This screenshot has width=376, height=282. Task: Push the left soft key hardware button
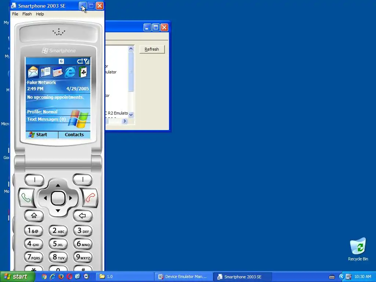point(35,180)
